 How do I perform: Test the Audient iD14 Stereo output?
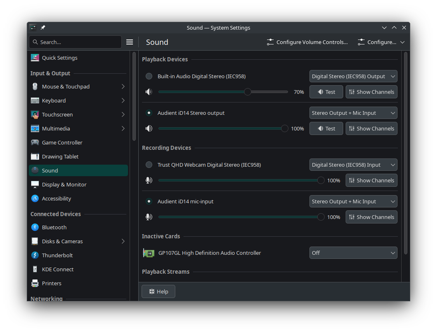326,128
